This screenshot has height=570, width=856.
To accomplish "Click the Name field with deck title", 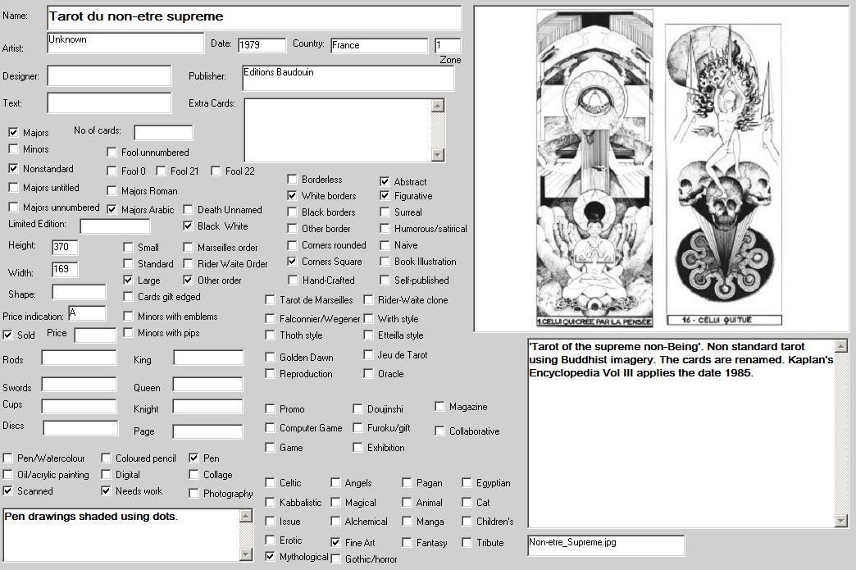I will [x=254, y=17].
